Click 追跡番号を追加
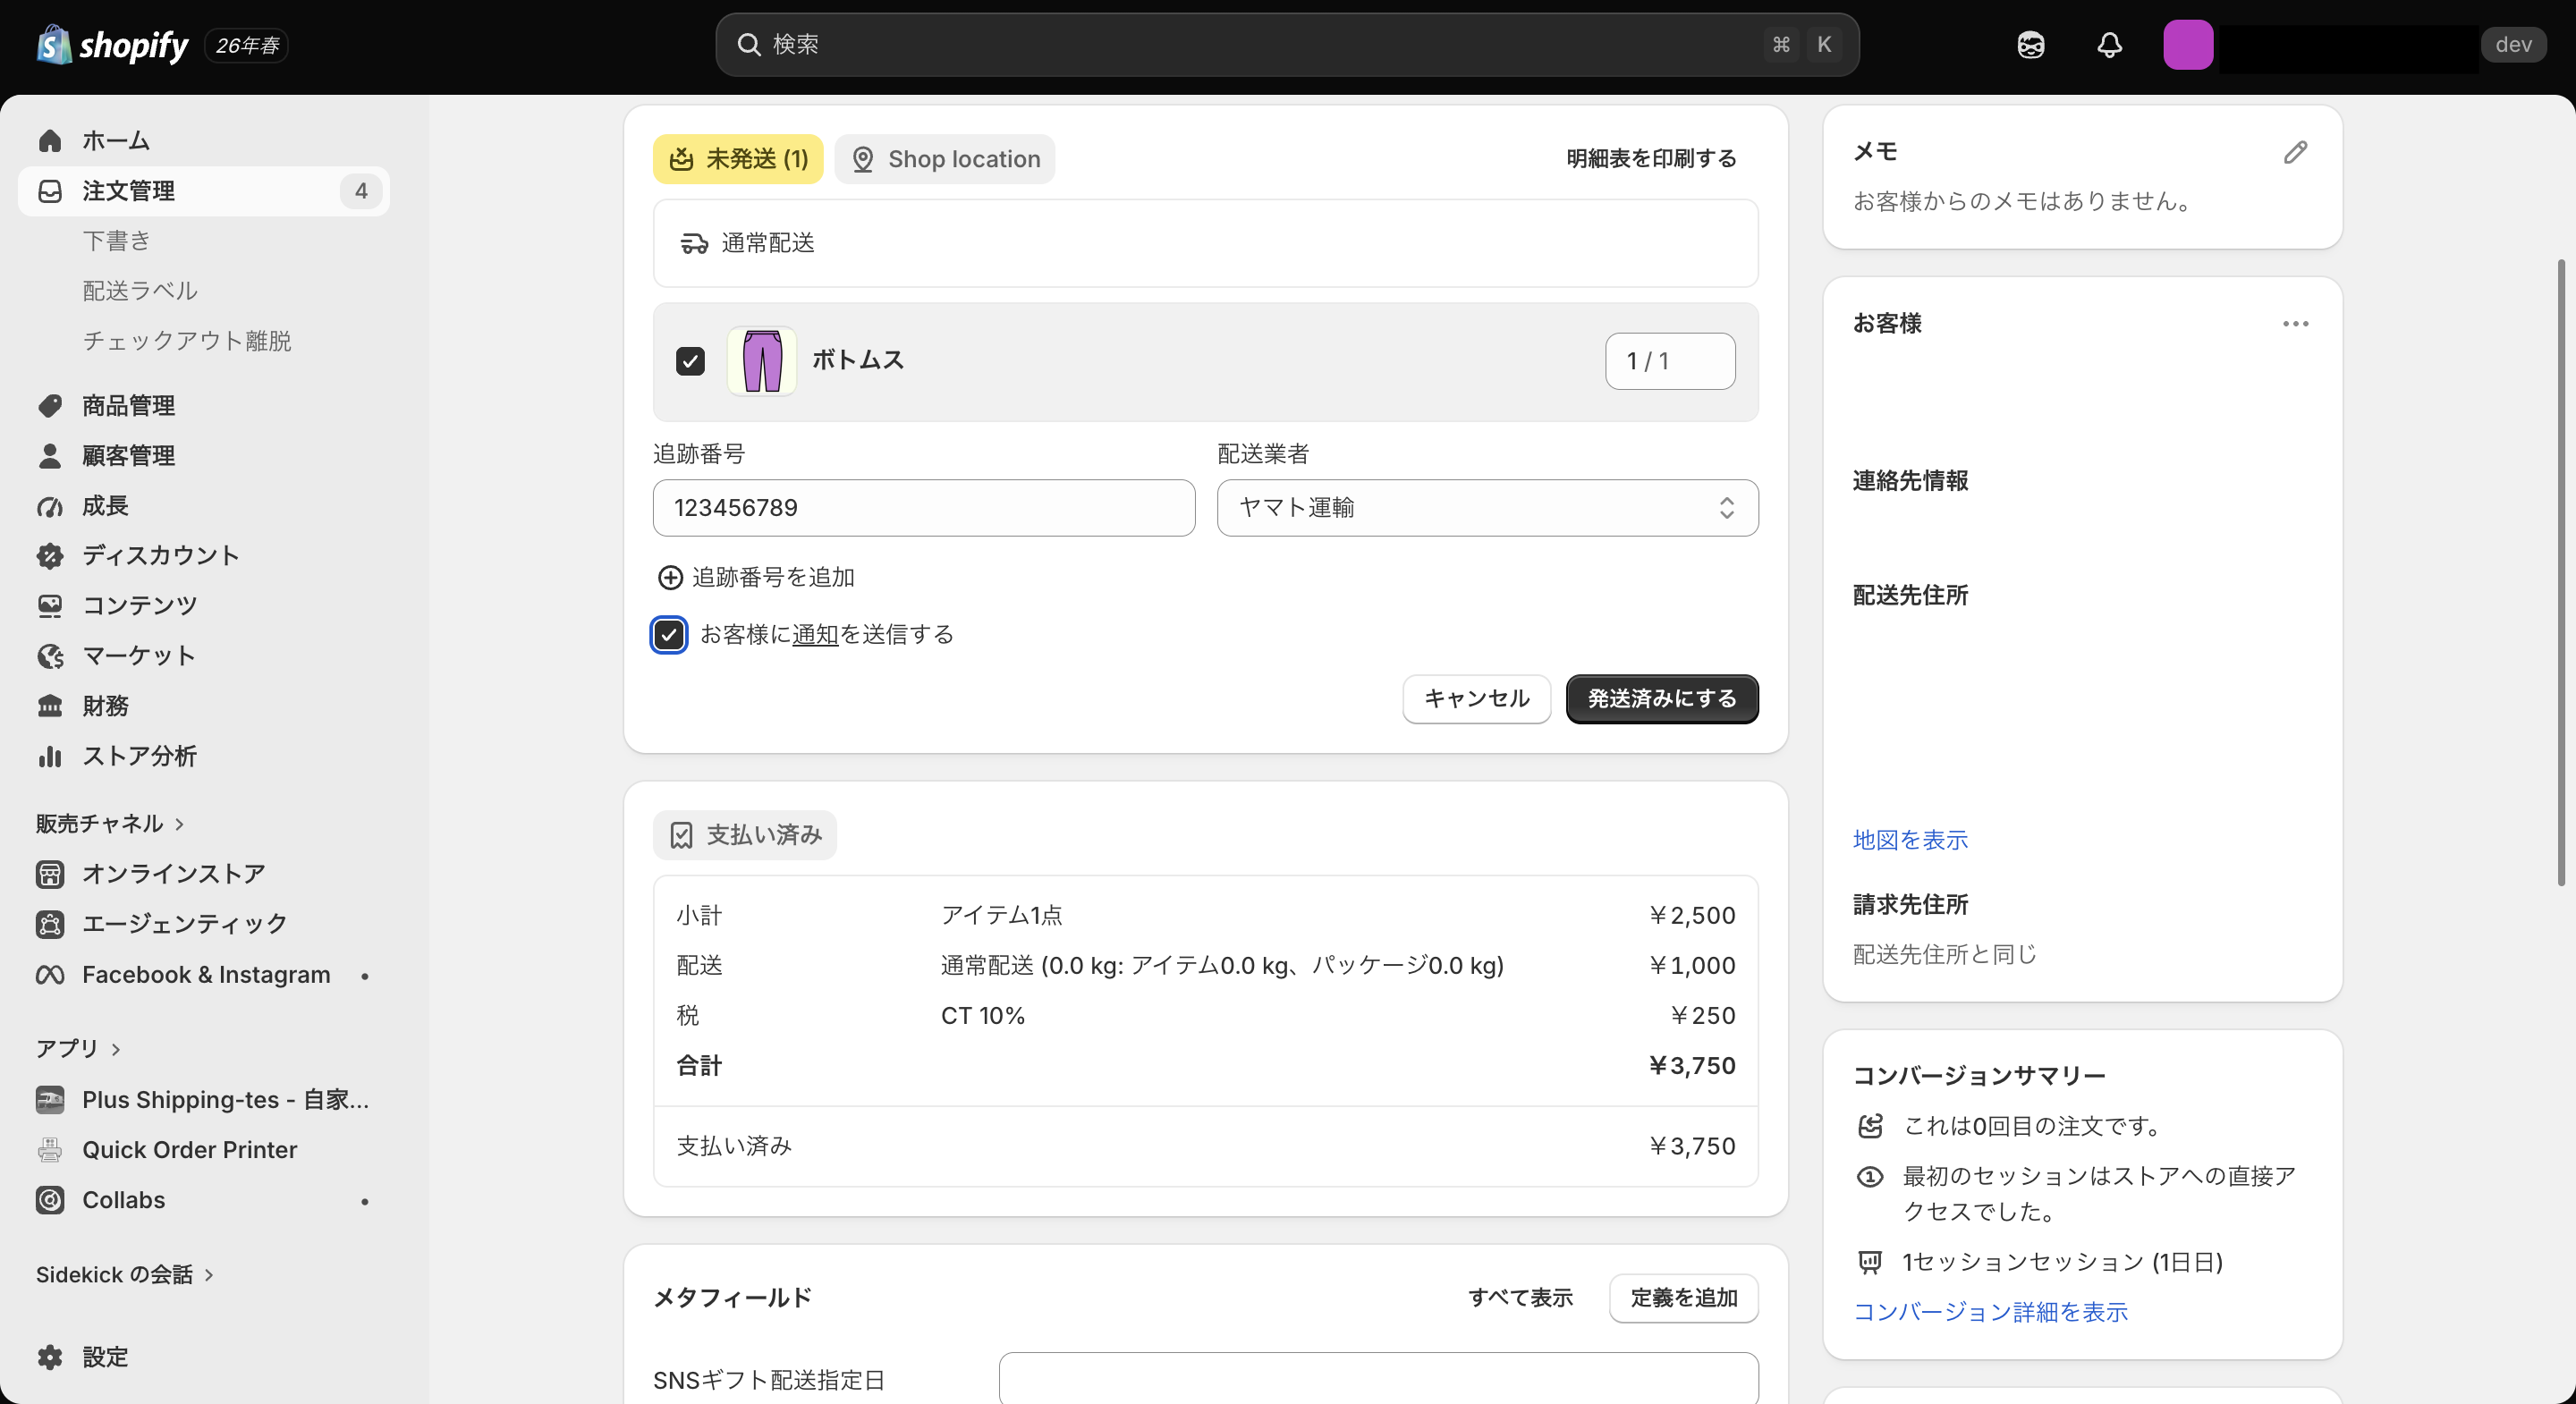 coord(756,578)
